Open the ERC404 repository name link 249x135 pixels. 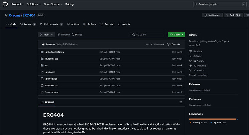coord(29,15)
